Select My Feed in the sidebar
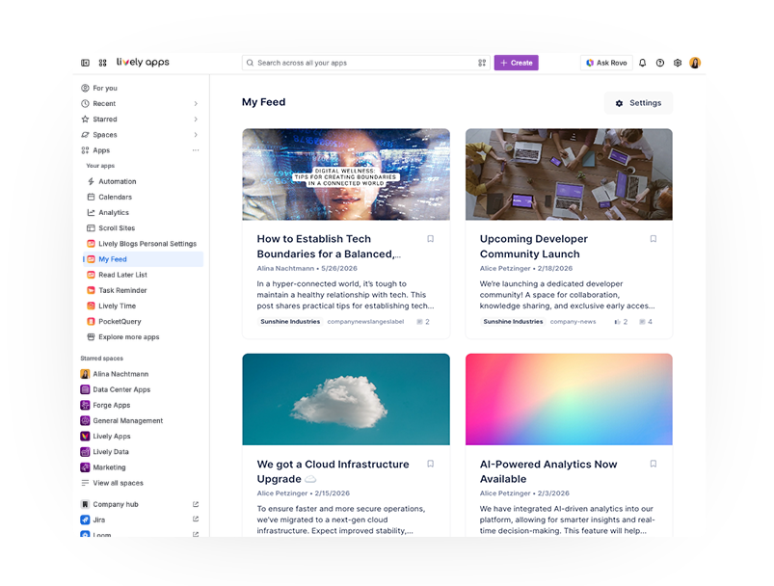Screen dimensions: 774x586 pos(145,259)
